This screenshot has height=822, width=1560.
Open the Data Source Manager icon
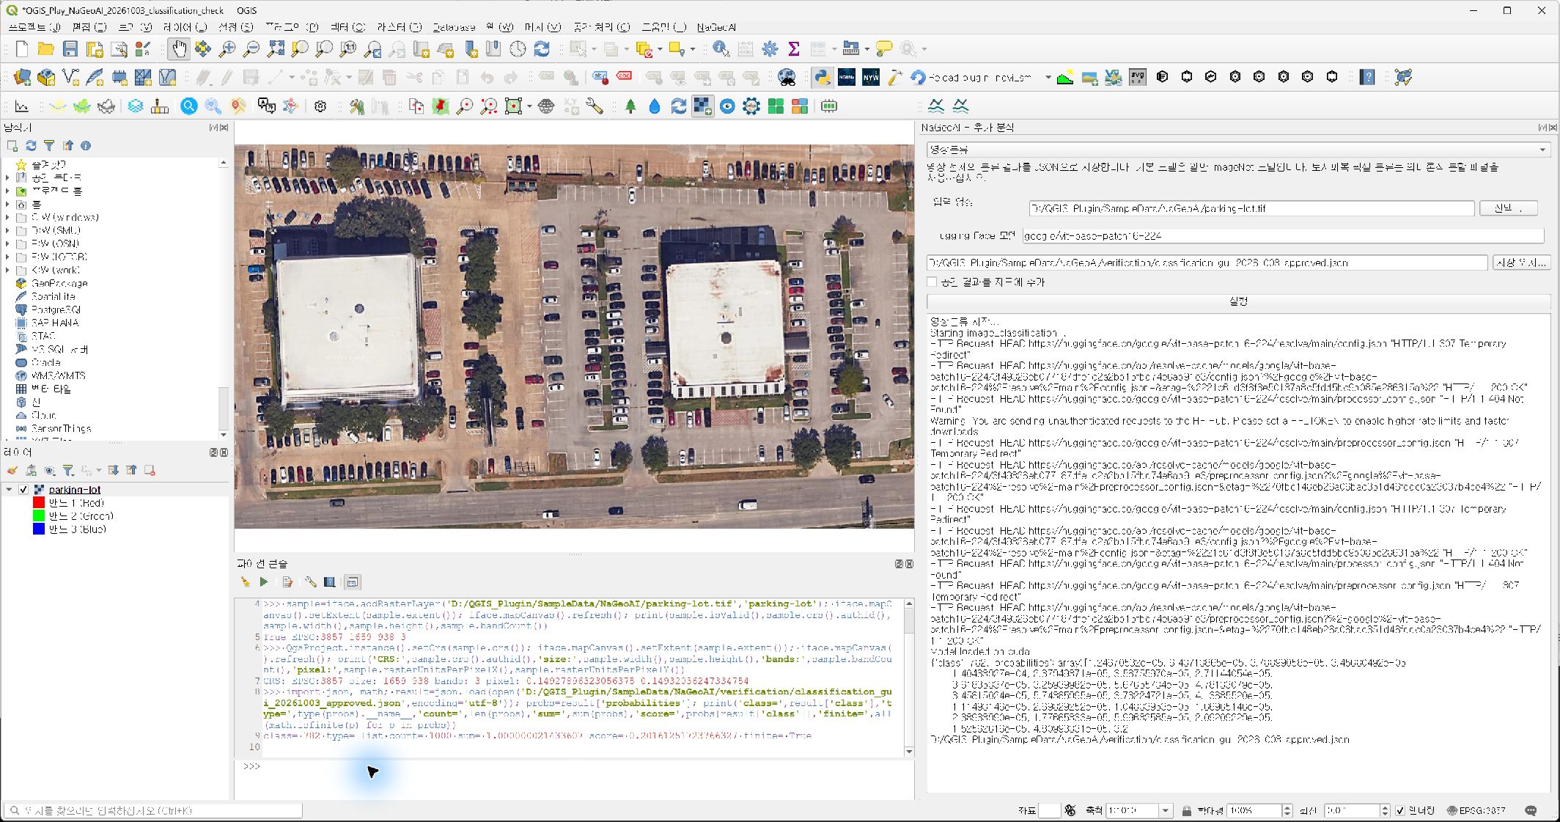[x=22, y=77]
